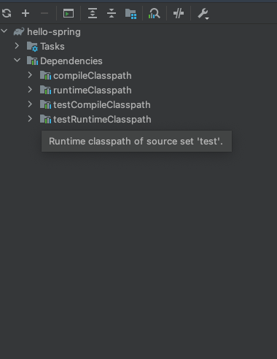
Task: Open Execute Gradle Task icon
Action: [69, 13]
